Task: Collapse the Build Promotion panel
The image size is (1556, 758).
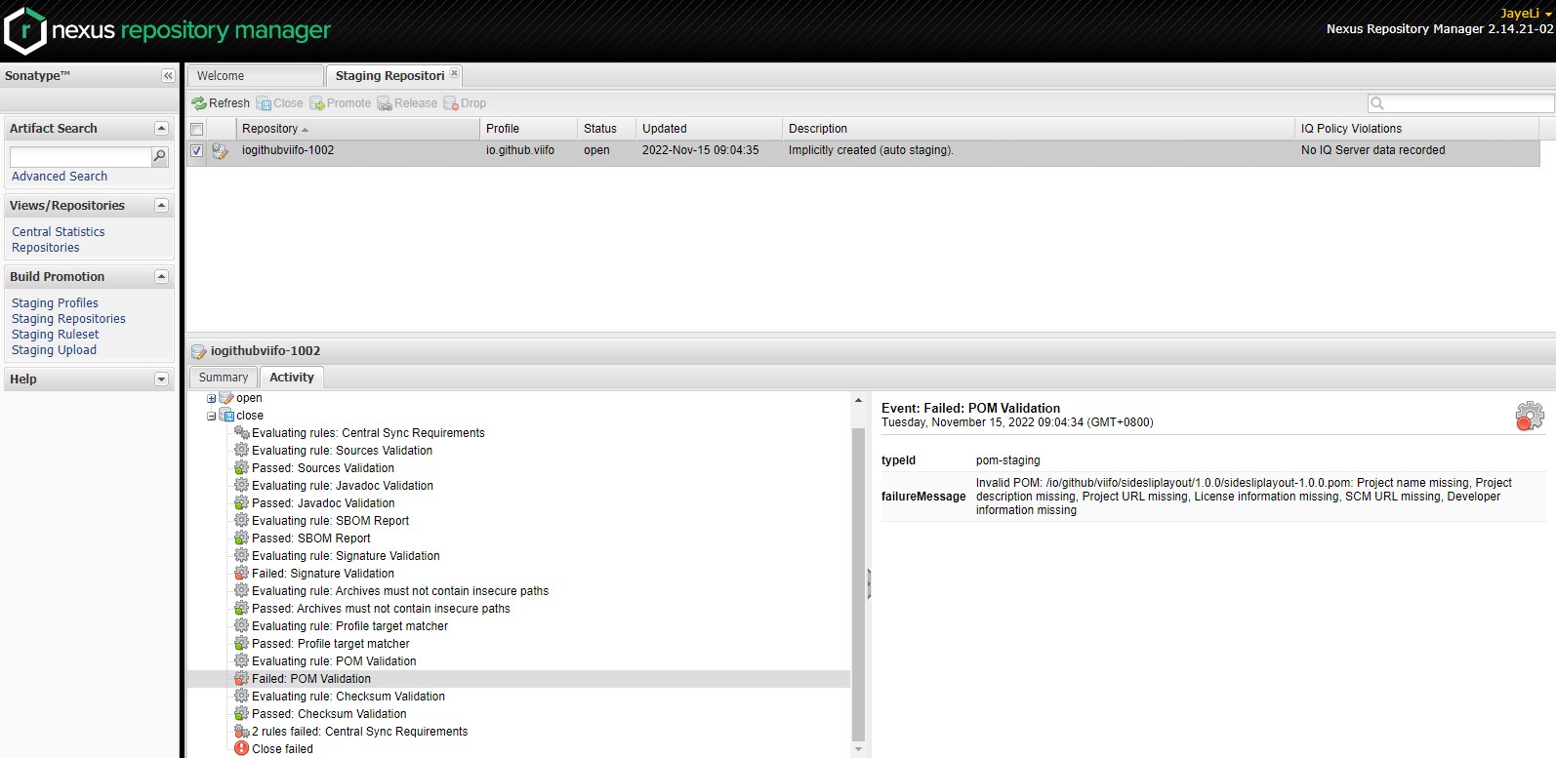Action: (x=162, y=277)
